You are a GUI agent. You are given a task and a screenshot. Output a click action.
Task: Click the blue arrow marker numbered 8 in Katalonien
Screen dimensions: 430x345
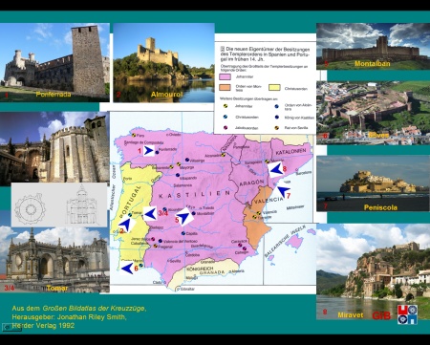click(275, 169)
